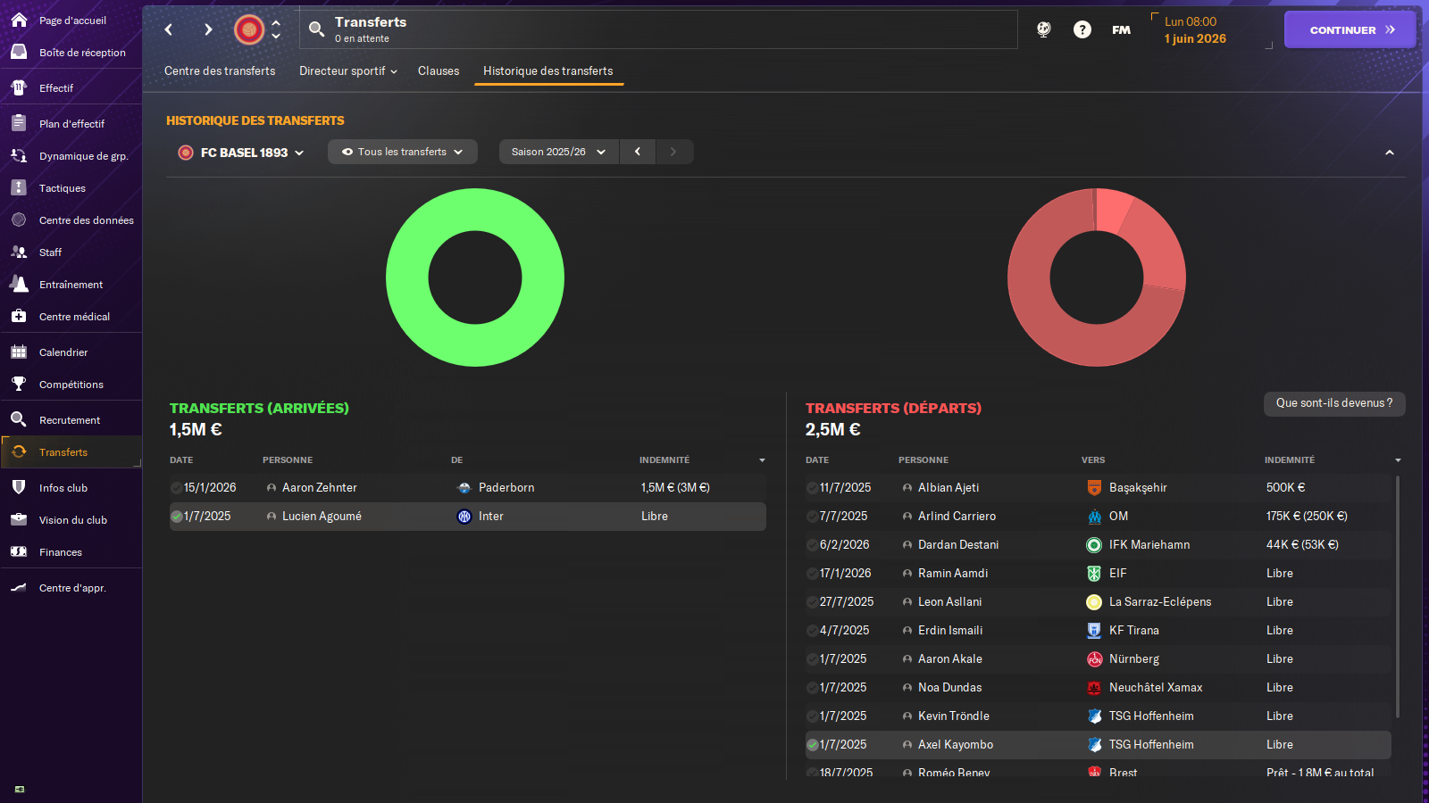This screenshot has height=803, width=1429.
Task: Open arrivals table column options arrow
Action: point(762,460)
